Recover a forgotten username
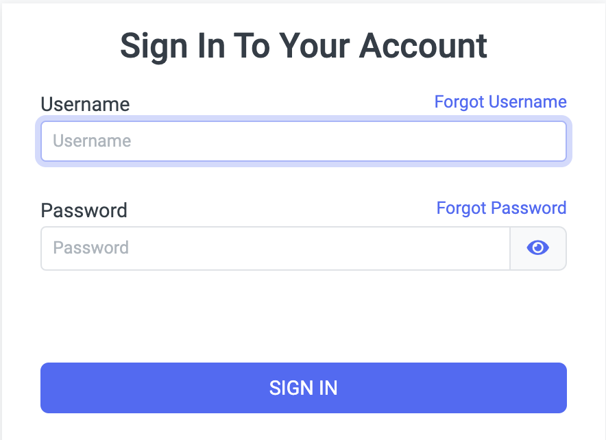This screenshot has width=606, height=440. [x=500, y=102]
